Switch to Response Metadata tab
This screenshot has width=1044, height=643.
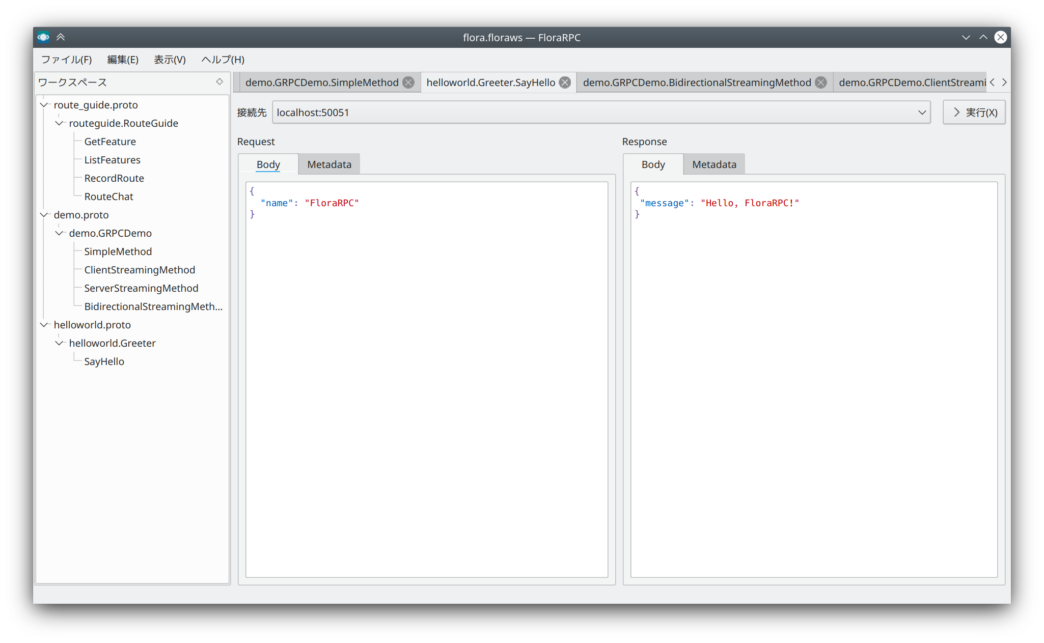(714, 164)
